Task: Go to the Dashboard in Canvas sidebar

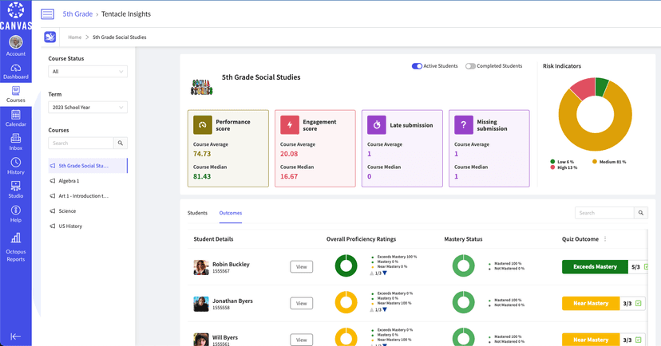Action: (16, 71)
